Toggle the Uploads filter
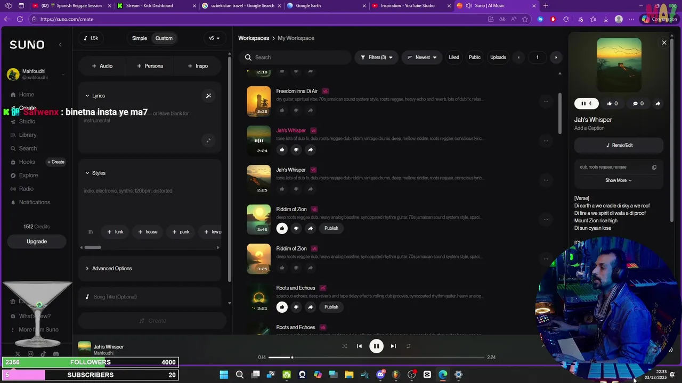The width and height of the screenshot is (682, 383). click(498, 57)
